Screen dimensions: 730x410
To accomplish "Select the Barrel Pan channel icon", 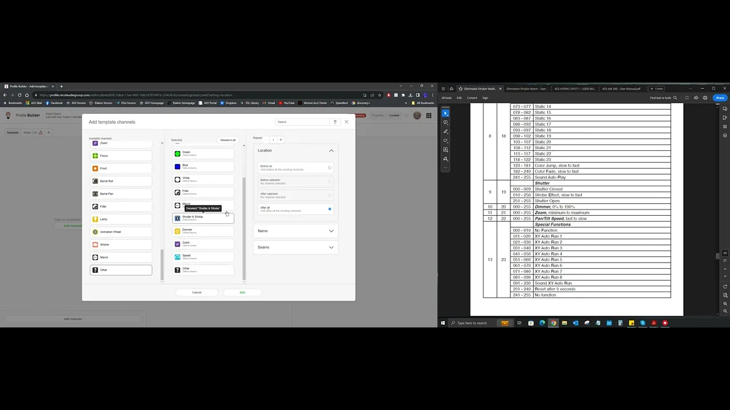I will 95,194.
